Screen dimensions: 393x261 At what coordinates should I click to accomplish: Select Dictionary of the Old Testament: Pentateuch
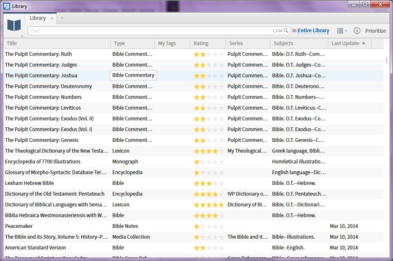coord(54,194)
